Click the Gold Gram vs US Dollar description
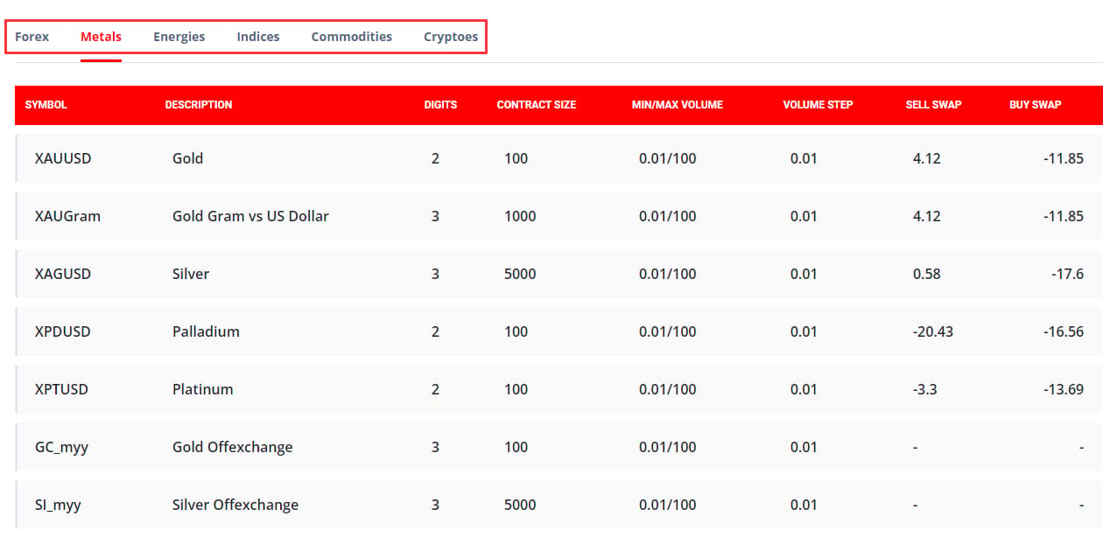 tap(250, 216)
